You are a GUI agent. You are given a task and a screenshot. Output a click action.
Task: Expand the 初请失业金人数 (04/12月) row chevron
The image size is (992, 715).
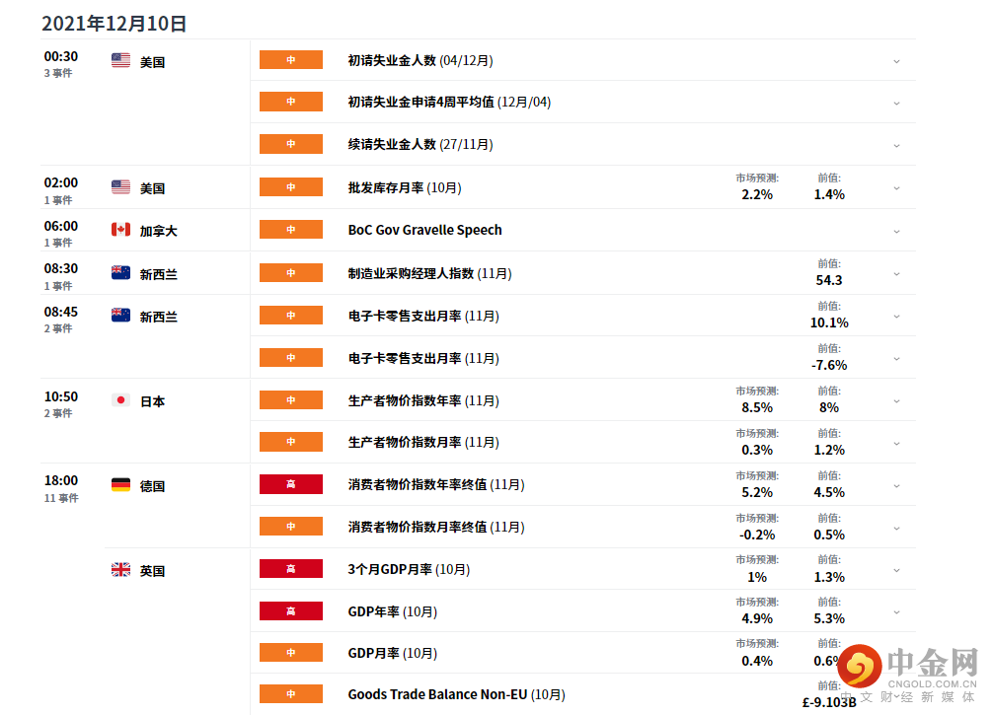click(x=896, y=61)
